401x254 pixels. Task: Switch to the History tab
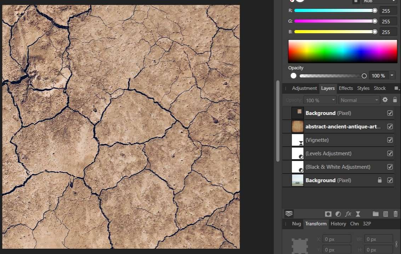(x=338, y=224)
